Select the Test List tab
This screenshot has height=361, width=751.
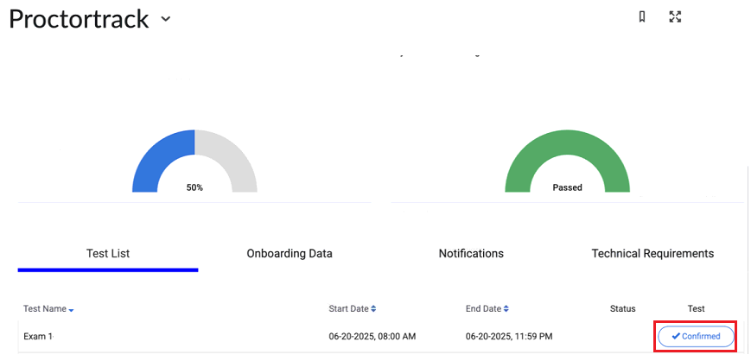click(108, 253)
